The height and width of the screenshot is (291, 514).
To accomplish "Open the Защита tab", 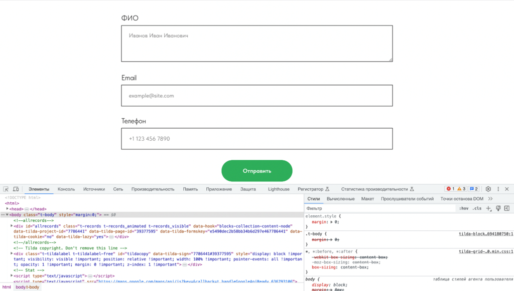I will (x=248, y=189).
